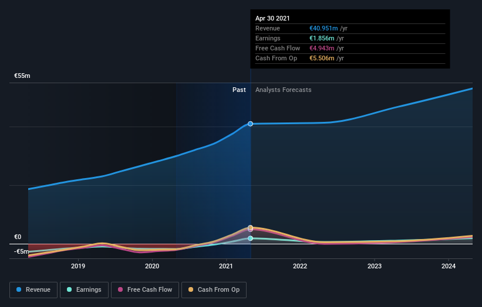The image size is (482, 307).
Task: Click the 2022 x-axis label
Action: pos(300,266)
